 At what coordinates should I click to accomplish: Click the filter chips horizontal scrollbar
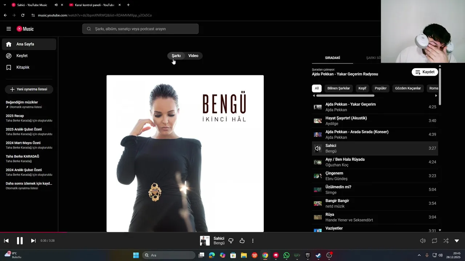point(345,96)
